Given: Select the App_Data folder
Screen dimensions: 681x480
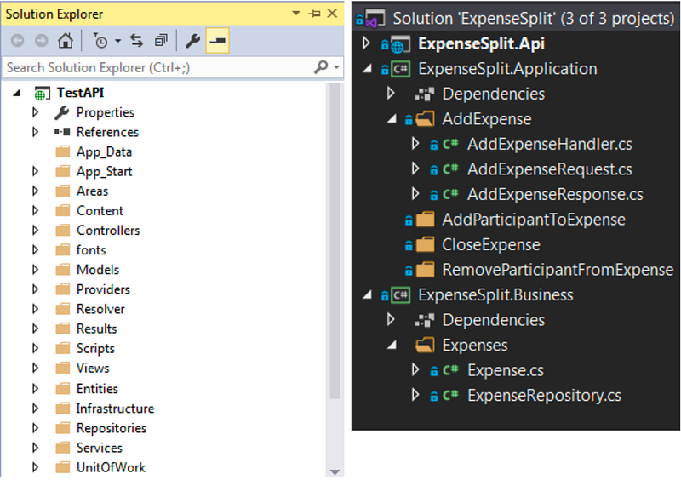Looking at the screenshot, I should click(x=104, y=152).
